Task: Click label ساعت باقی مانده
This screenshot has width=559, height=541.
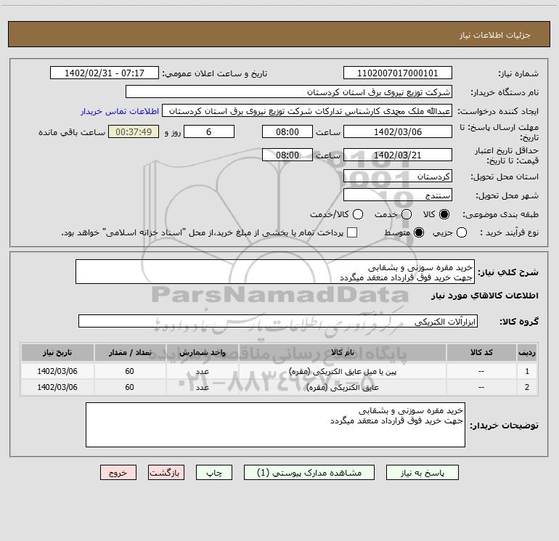Action: pyautogui.click(x=72, y=132)
